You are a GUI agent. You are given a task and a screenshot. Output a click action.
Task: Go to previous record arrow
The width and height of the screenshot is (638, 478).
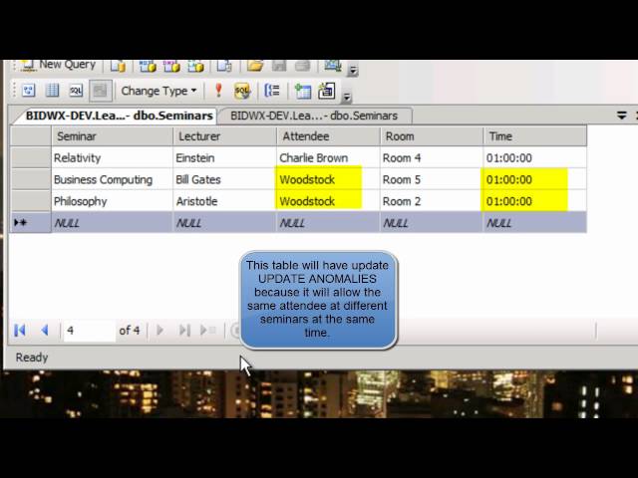point(45,330)
